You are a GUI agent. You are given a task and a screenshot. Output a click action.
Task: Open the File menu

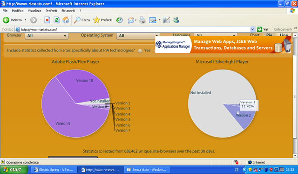[x=5, y=11]
